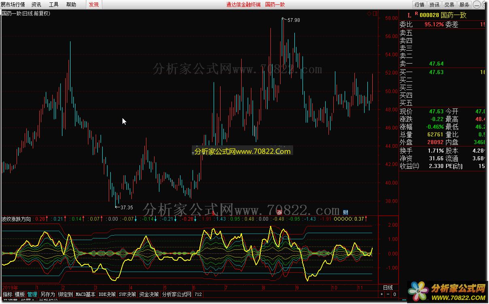Screen dimensions: 489x304
Task: Click the 资讯 button at top right
Action: 434,4
